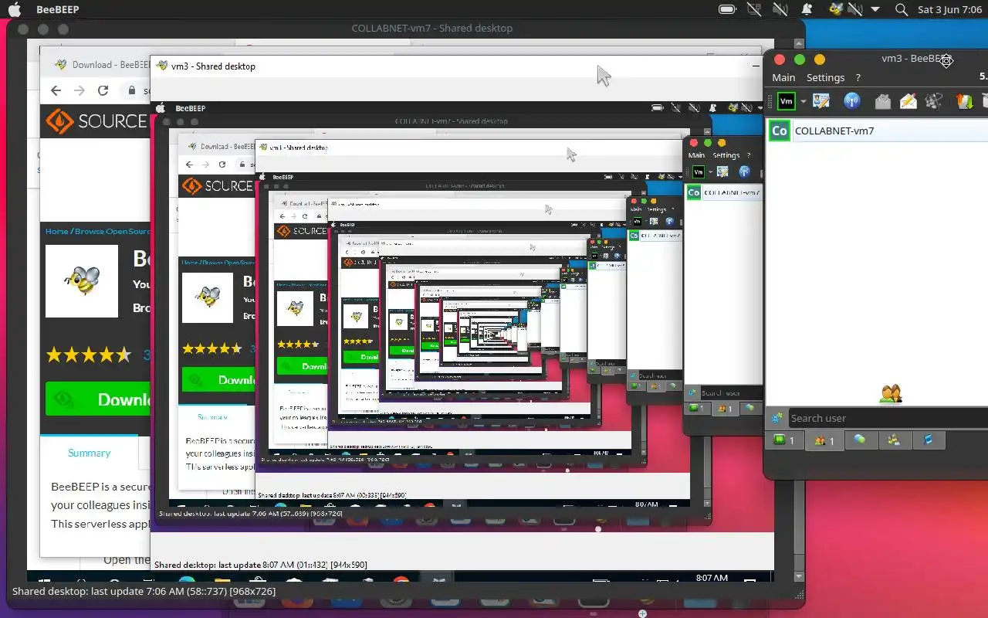Switch to the users tab showing 1
The height and width of the screenshot is (618, 988).
(x=825, y=440)
